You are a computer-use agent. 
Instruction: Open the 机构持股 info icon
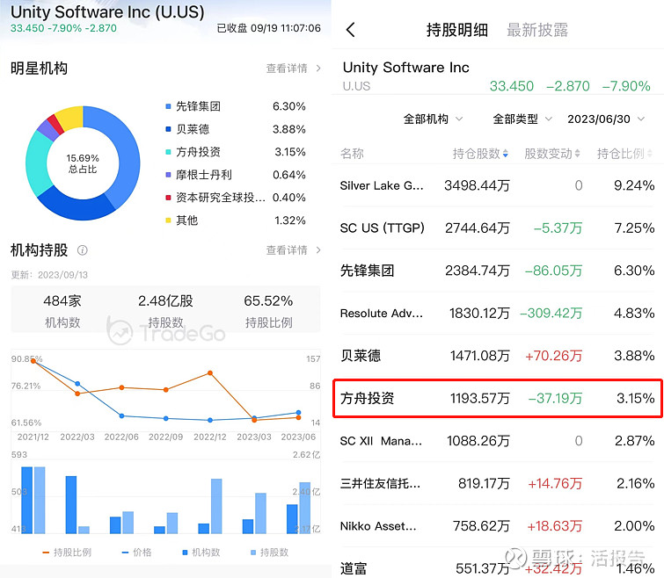(x=82, y=250)
